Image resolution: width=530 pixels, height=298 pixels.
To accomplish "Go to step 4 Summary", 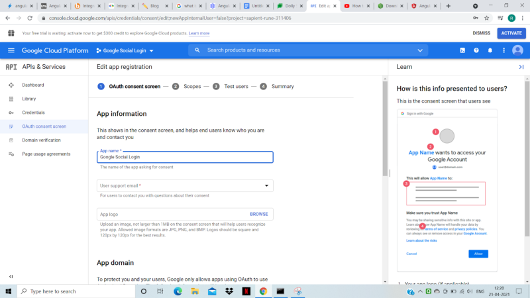I will tap(277, 87).
